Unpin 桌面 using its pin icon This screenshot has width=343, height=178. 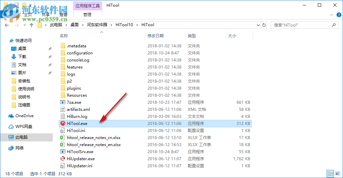pyautogui.click(x=50, y=49)
